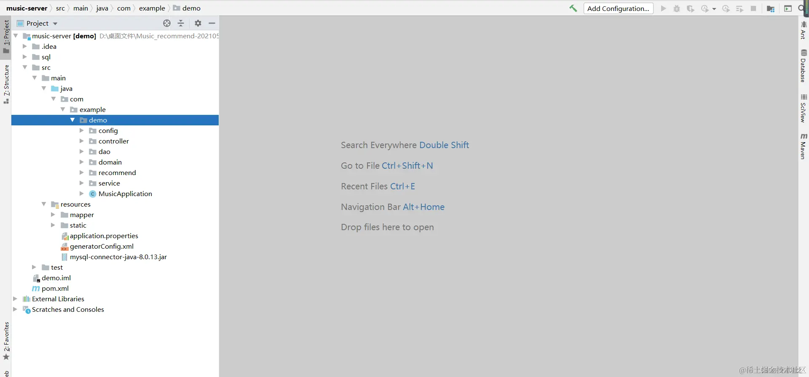This screenshot has height=377, width=809.
Task: Click the External Libraries icon
Action: pos(27,299)
